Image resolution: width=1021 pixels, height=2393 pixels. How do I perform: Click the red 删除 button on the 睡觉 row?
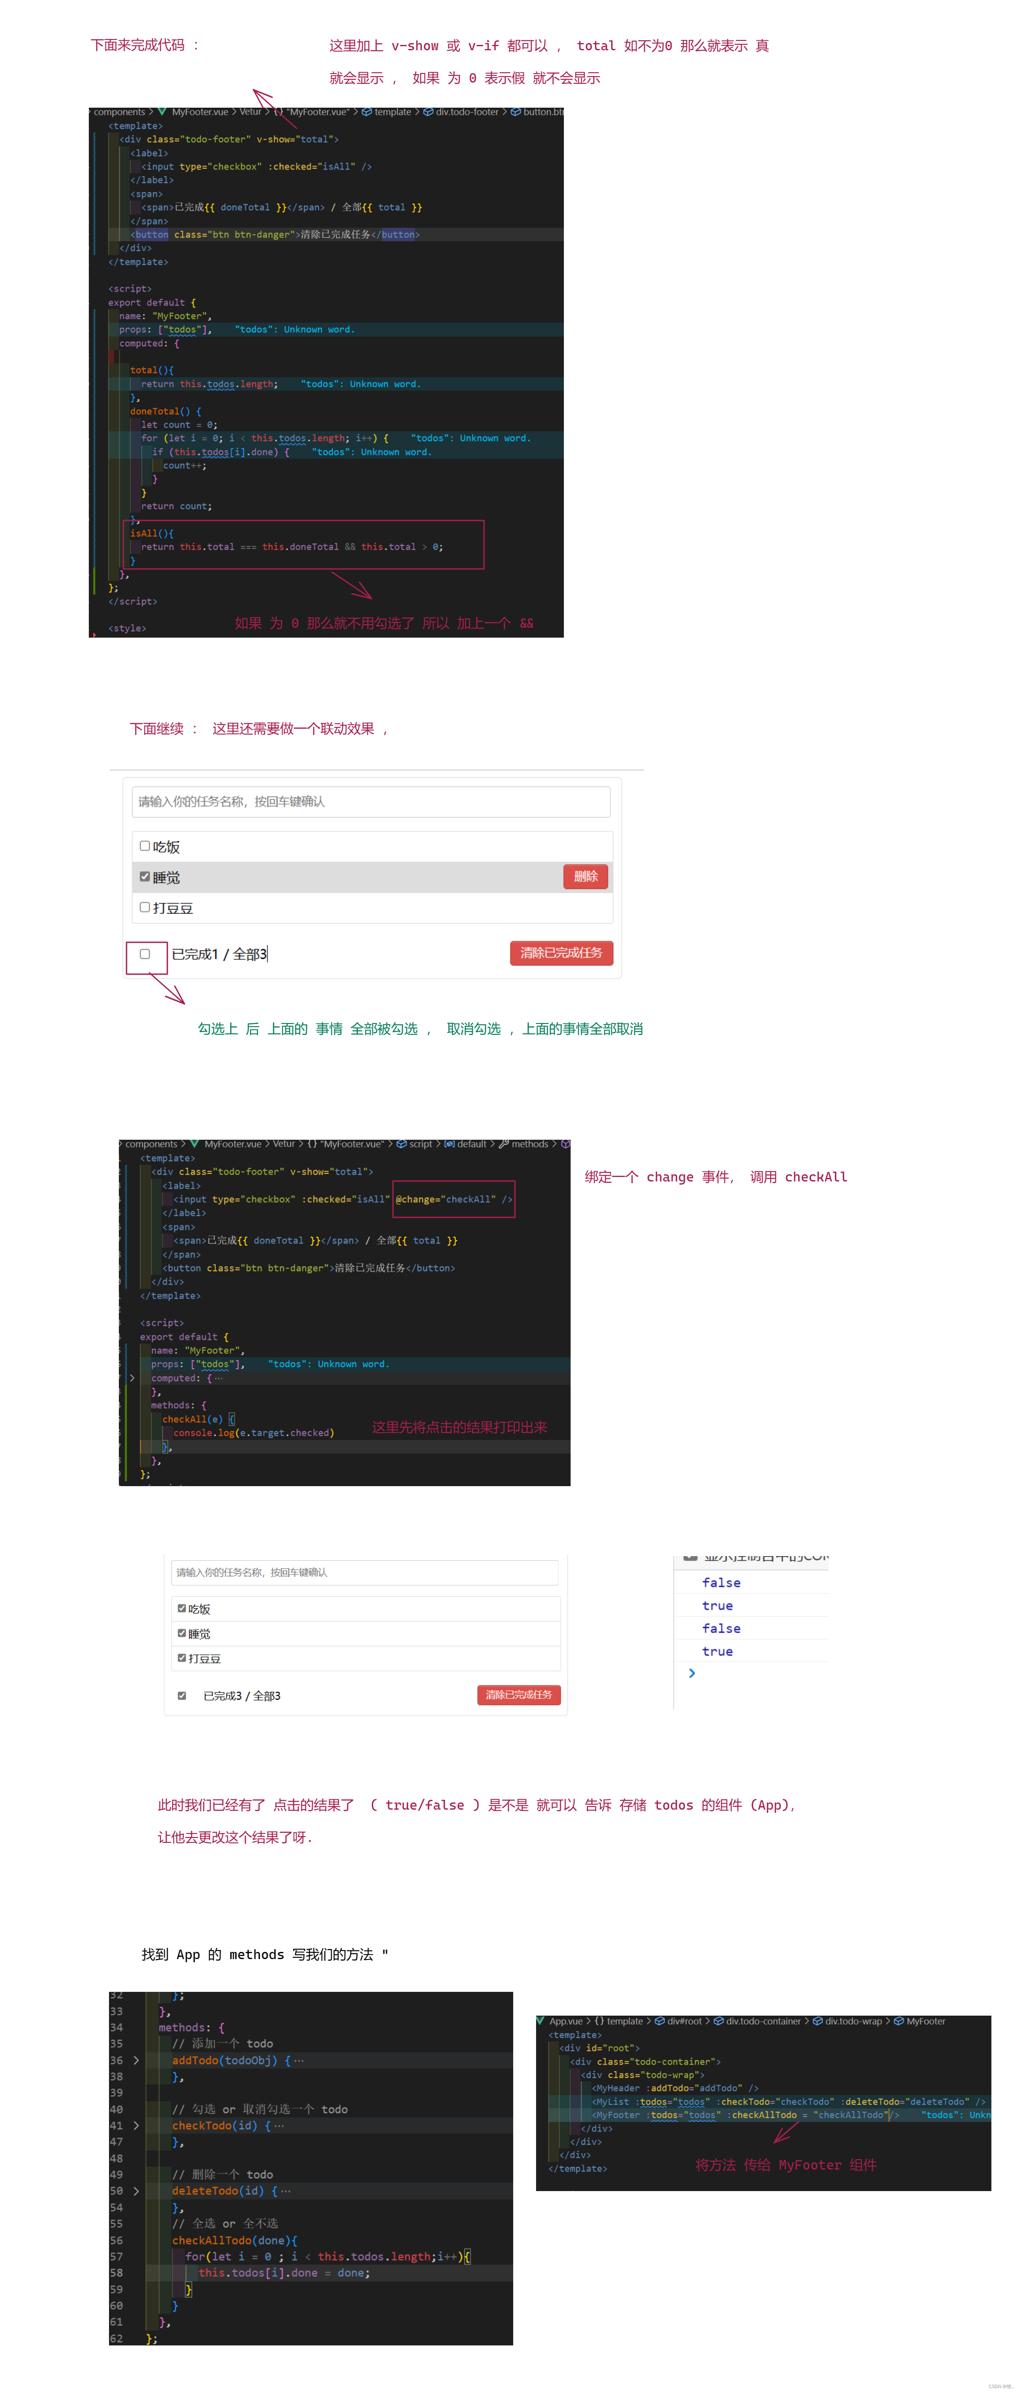[585, 876]
